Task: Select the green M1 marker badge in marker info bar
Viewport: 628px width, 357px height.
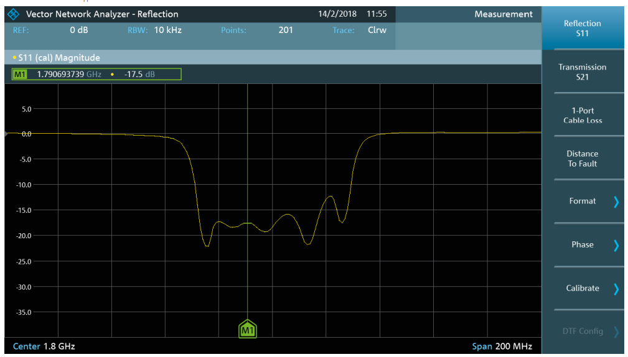Action: click(21, 75)
